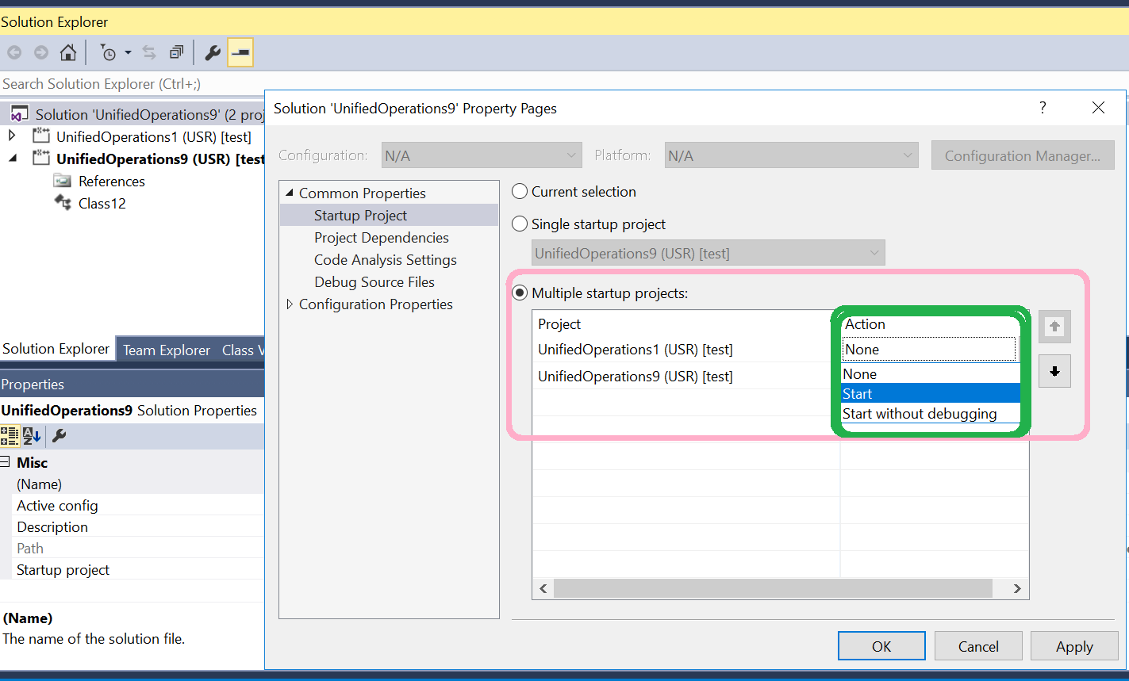Click the Configuration Manager button
This screenshot has width=1129, height=681.
click(1023, 155)
